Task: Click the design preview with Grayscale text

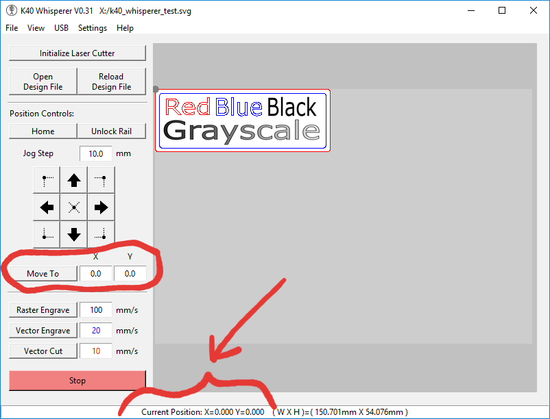Action: [243, 120]
